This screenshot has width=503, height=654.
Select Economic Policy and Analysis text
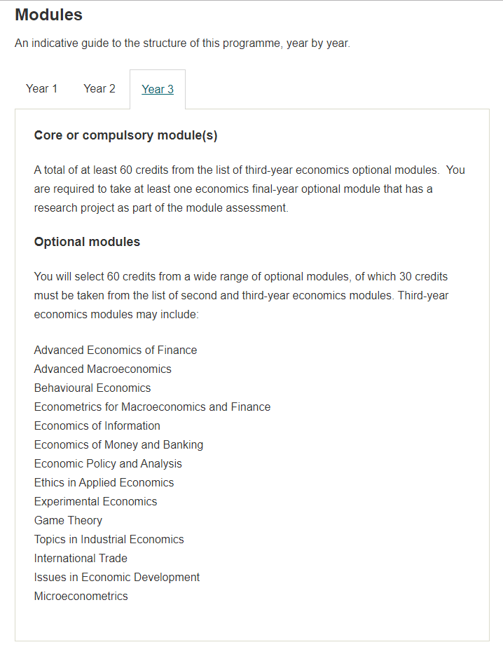coord(108,464)
